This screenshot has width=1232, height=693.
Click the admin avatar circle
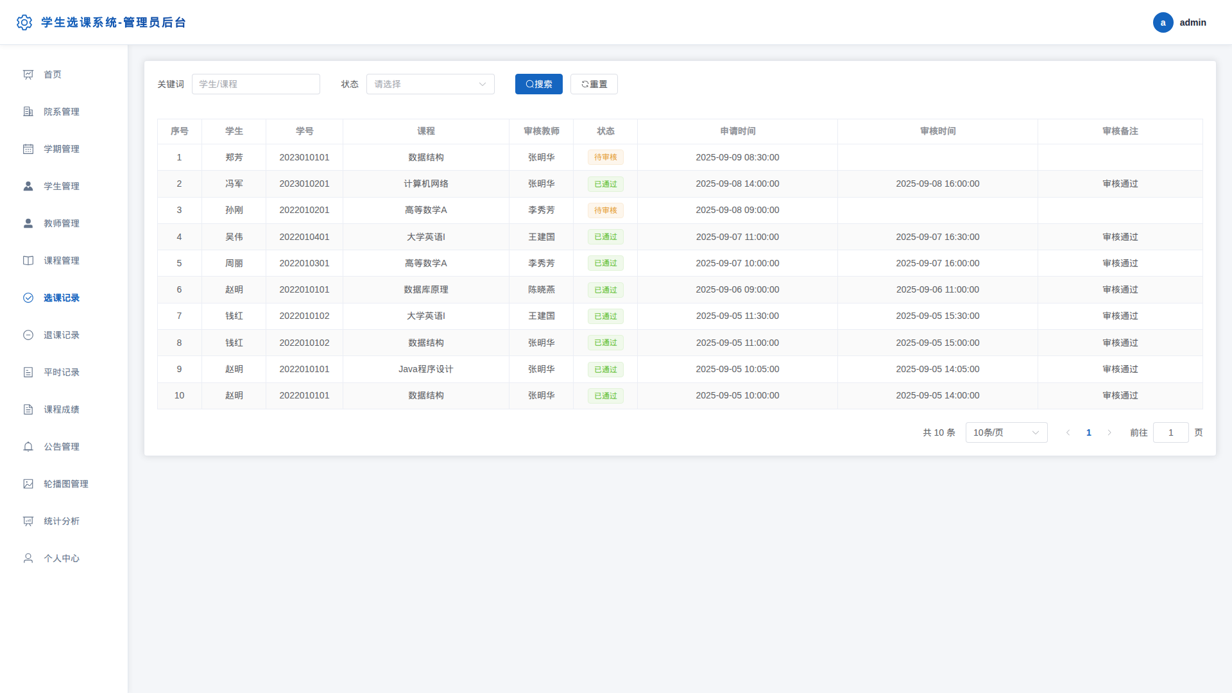(x=1163, y=22)
